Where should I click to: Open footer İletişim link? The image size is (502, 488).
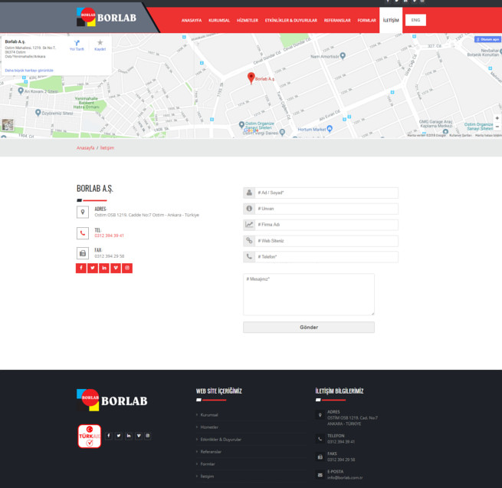(207, 476)
